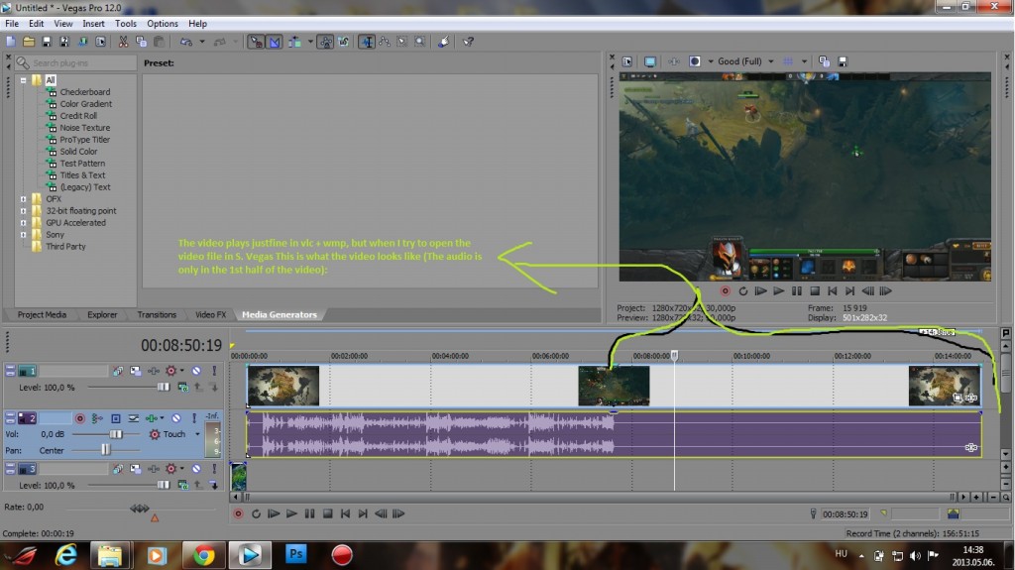1015x570 pixels.
Task: Click the track 2 Pan slider handle
Action: point(105,449)
